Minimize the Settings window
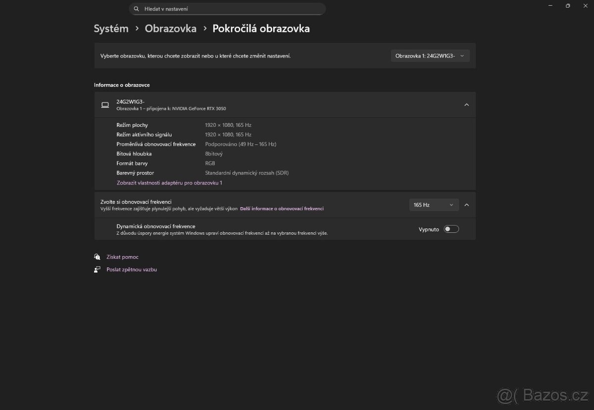The image size is (594, 410). (x=550, y=5)
